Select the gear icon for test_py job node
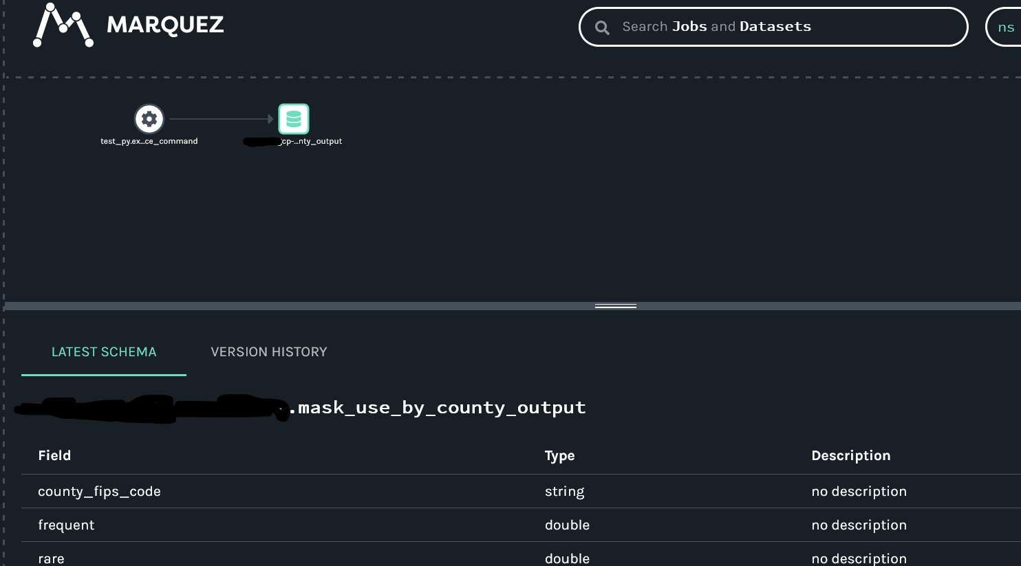1021x566 pixels. click(149, 118)
